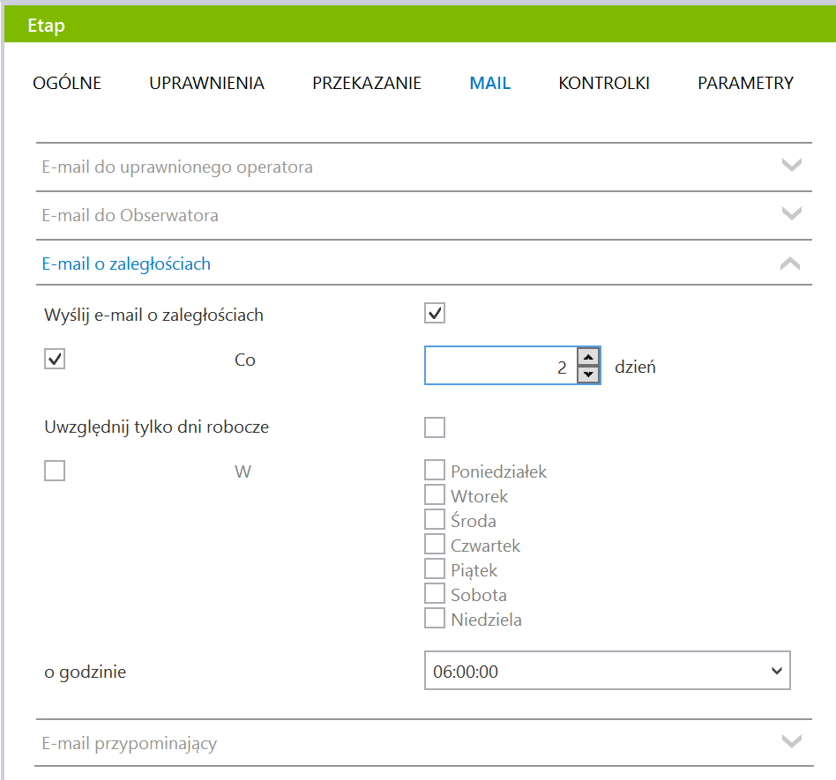Check the Środa checkbox
836x780 pixels.
(435, 519)
